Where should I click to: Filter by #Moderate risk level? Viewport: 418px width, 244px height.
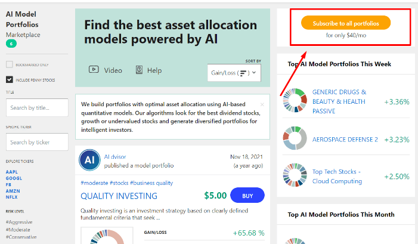[18, 230]
